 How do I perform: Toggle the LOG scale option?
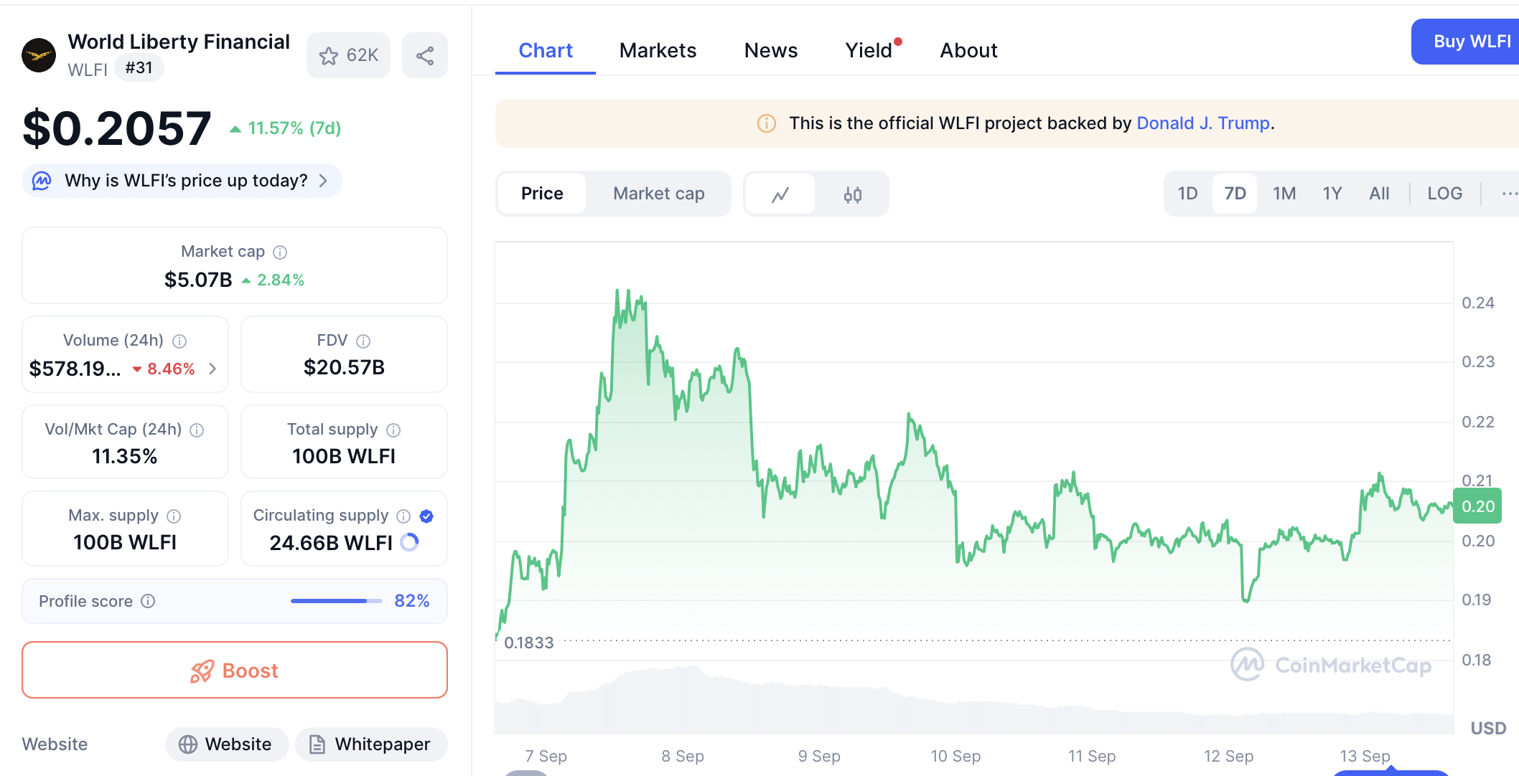(x=1444, y=194)
